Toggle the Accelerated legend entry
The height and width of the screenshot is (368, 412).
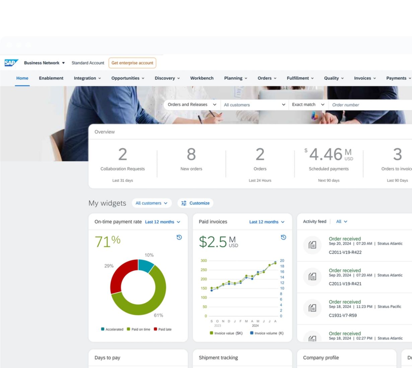click(x=112, y=329)
